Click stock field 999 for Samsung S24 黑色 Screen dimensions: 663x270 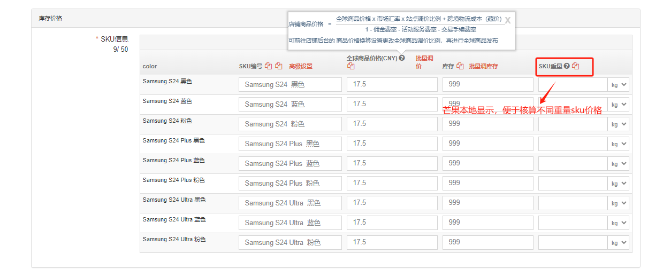pyautogui.click(x=488, y=84)
